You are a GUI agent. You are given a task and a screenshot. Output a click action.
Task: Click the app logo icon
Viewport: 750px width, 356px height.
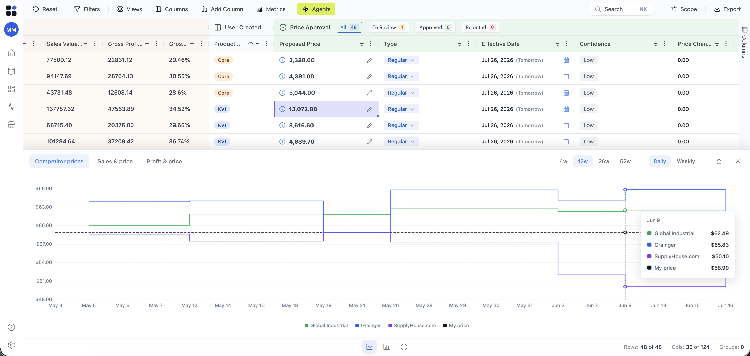pyautogui.click(x=11, y=10)
